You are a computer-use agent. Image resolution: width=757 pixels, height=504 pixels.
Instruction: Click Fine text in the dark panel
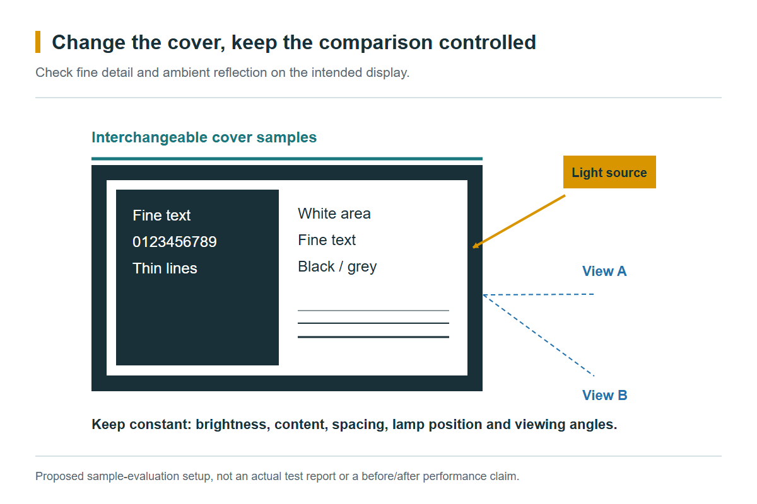coord(161,215)
